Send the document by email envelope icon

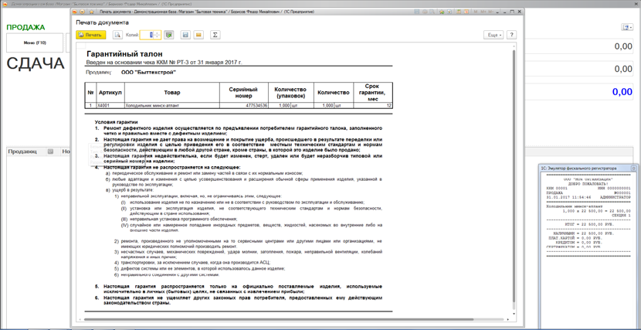[198, 35]
